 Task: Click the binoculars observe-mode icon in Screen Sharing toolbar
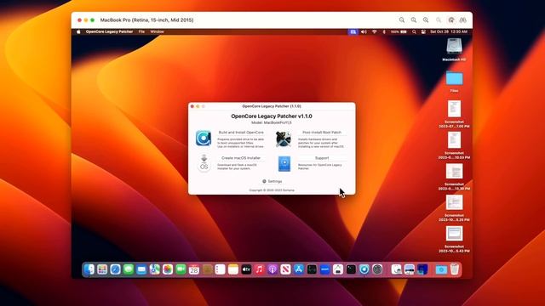pos(462,20)
